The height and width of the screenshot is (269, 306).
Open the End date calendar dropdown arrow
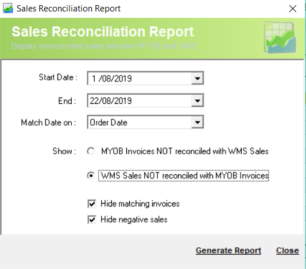[x=197, y=100]
